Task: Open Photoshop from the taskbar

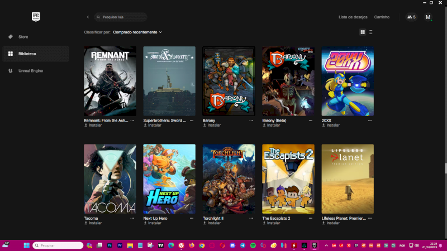Action: [x=110, y=245]
